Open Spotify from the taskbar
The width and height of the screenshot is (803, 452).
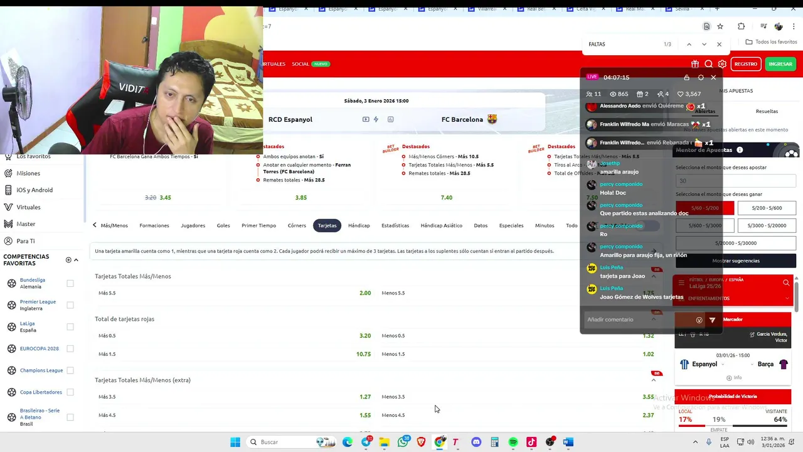point(513,442)
